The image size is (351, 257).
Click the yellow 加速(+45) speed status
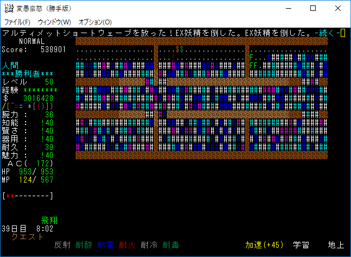coord(264,245)
